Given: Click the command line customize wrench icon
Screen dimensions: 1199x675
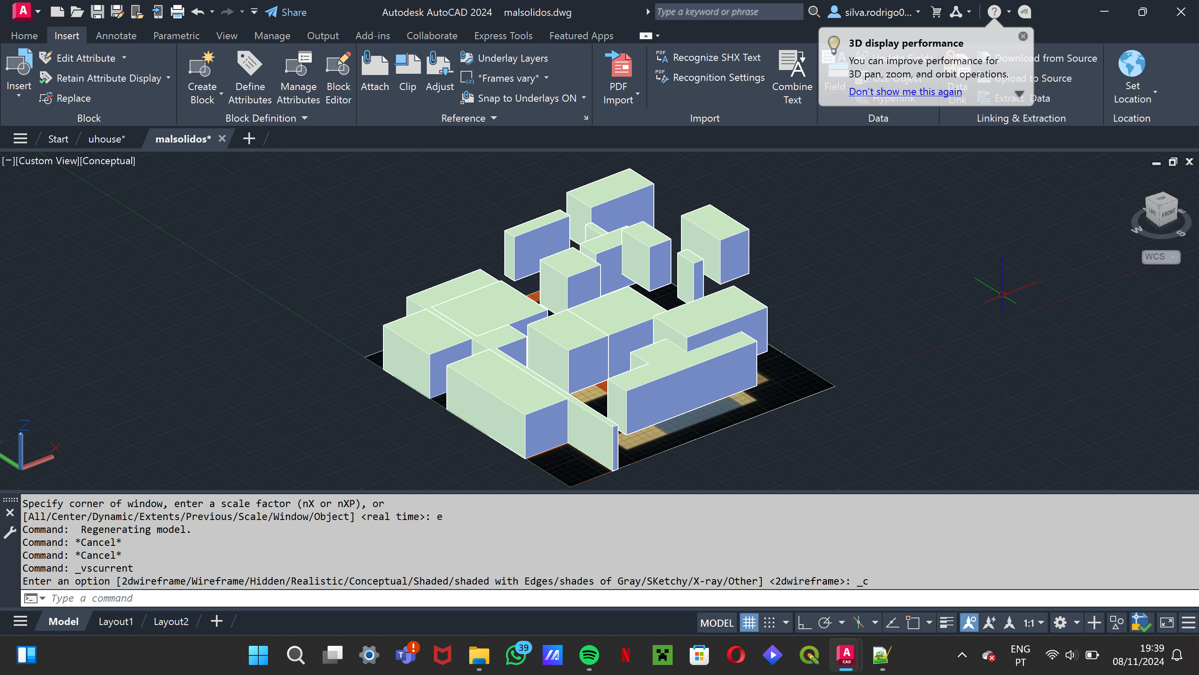Looking at the screenshot, I should (x=10, y=532).
